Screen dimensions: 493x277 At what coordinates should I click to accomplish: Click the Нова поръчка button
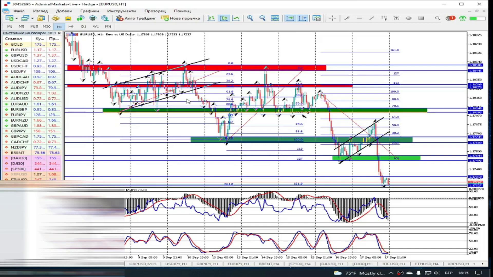181,18
